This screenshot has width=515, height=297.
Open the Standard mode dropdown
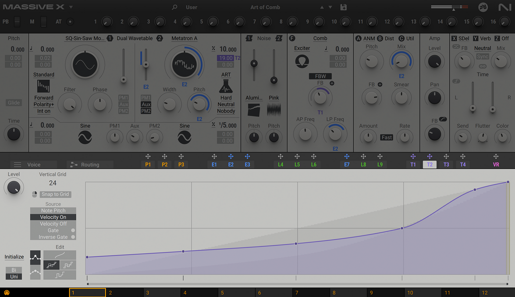click(x=44, y=75)
